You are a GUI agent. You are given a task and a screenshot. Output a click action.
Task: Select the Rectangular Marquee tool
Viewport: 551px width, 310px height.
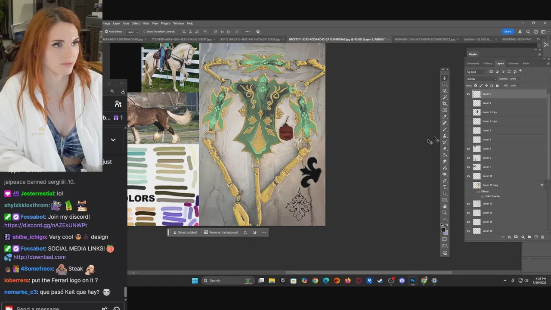click(445, 84)
